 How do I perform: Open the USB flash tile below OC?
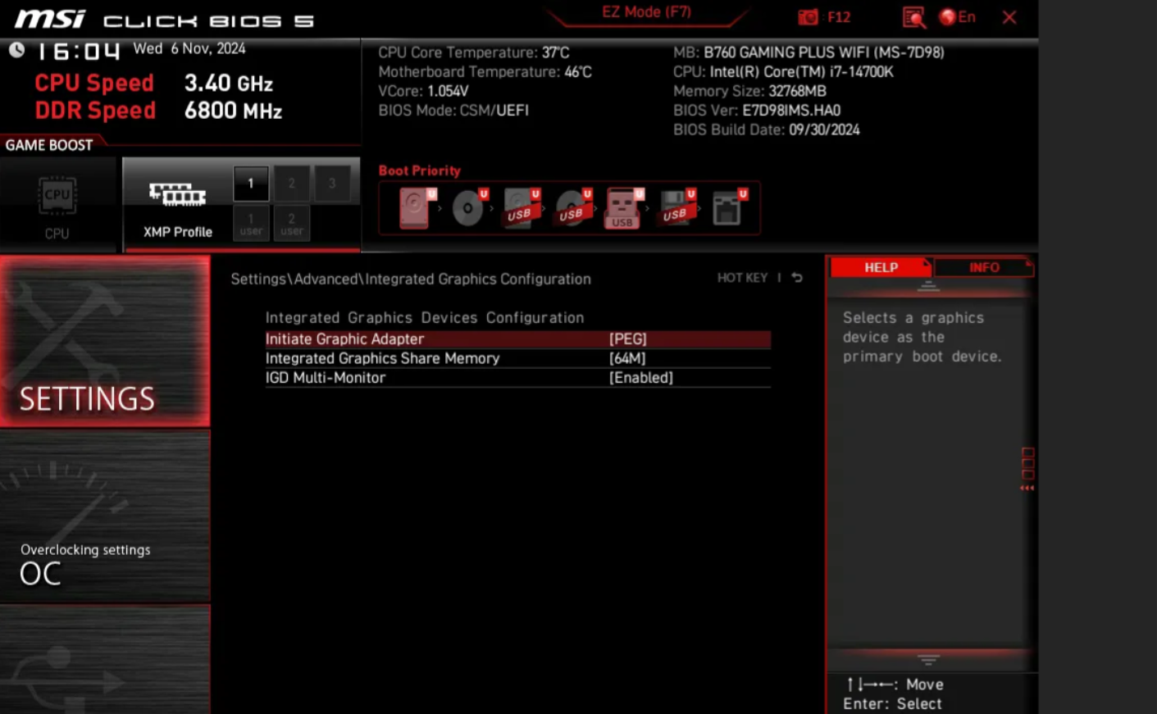click(105, 660)
